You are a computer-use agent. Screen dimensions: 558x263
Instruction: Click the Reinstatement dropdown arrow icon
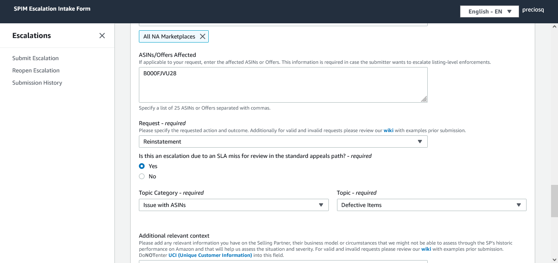point(420,142)
